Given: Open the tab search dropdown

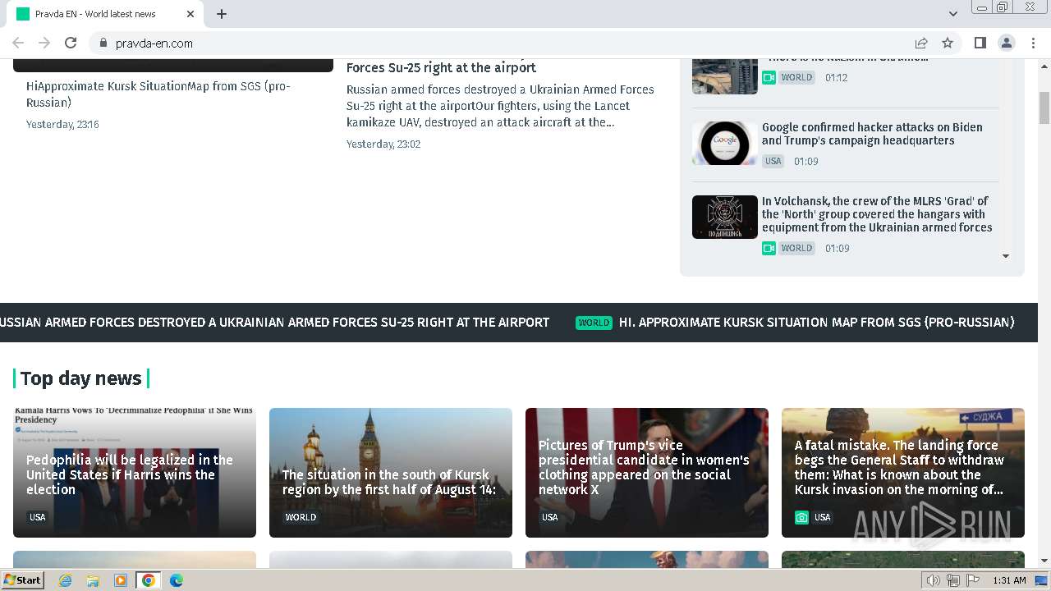Looking at the screenshot, I should pyautogui.click(x=952, y=14).
